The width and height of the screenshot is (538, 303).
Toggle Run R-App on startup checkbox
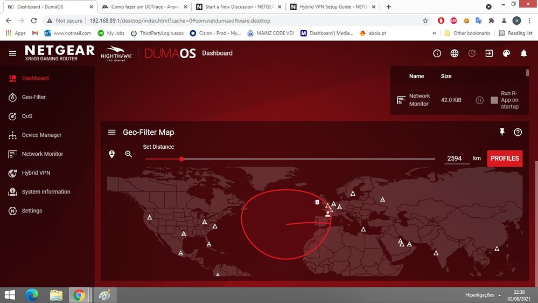tap(494, 100)
